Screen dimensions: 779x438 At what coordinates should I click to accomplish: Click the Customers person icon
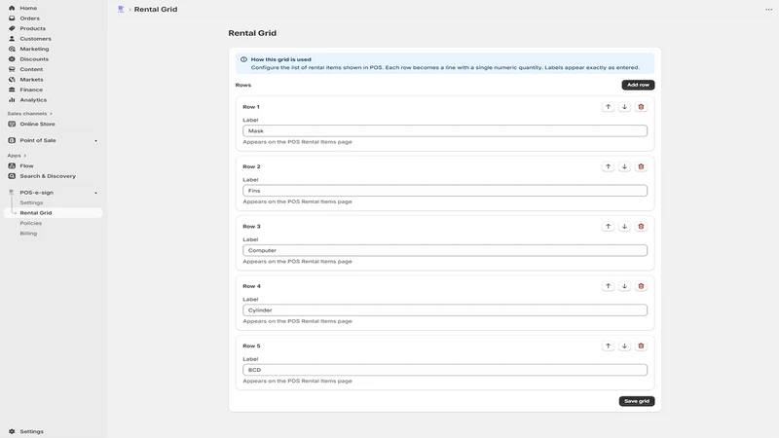[x=12, y=39]
